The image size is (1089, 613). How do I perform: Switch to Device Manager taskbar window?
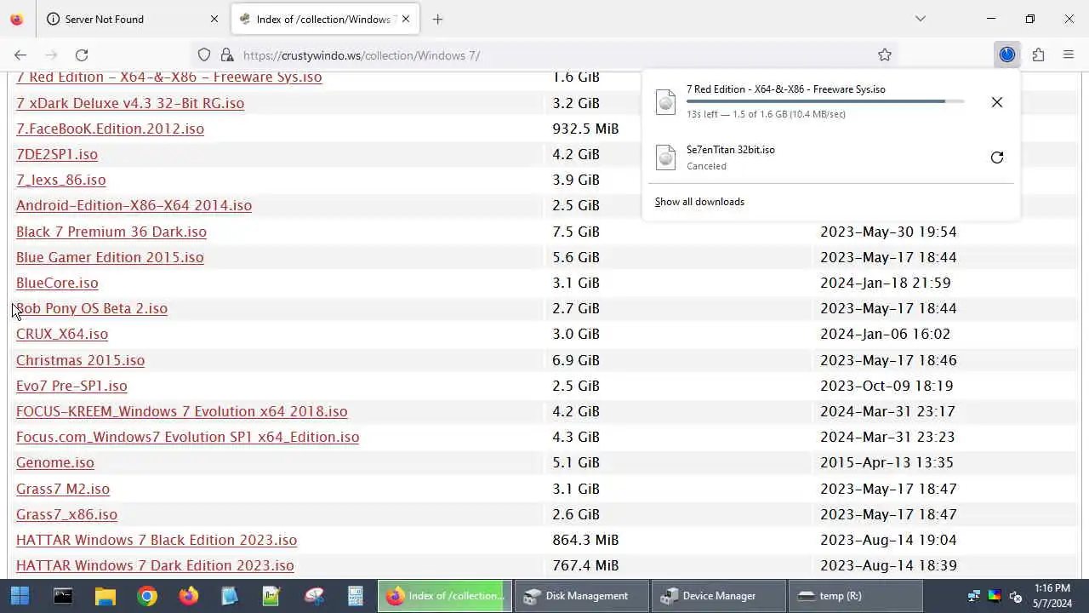[719, 596]
